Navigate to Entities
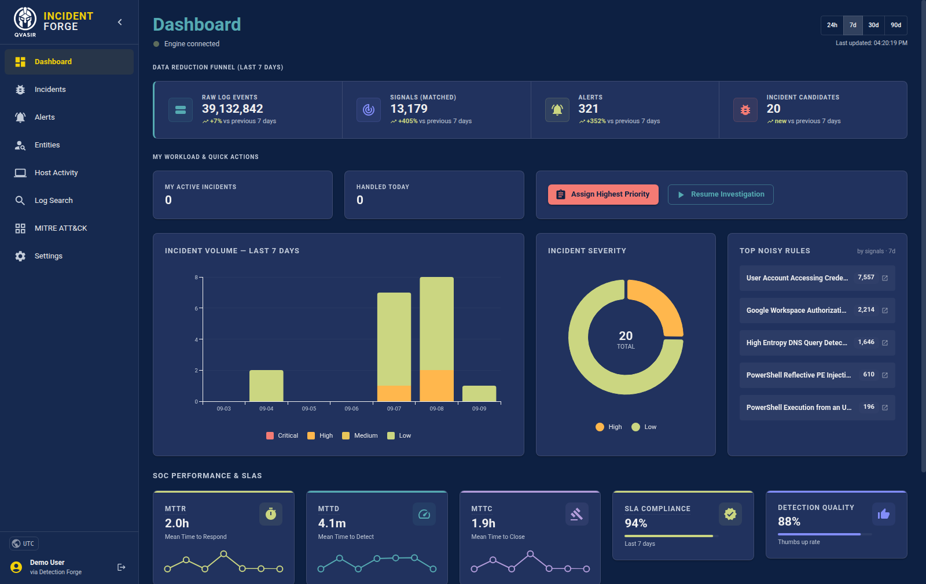Image resolution: width=926 pixels, height=584 pixels. [69, 145]
